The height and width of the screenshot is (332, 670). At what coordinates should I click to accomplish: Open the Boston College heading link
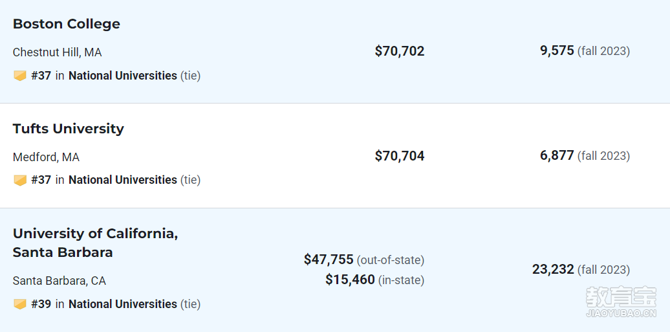pos(66,24)
